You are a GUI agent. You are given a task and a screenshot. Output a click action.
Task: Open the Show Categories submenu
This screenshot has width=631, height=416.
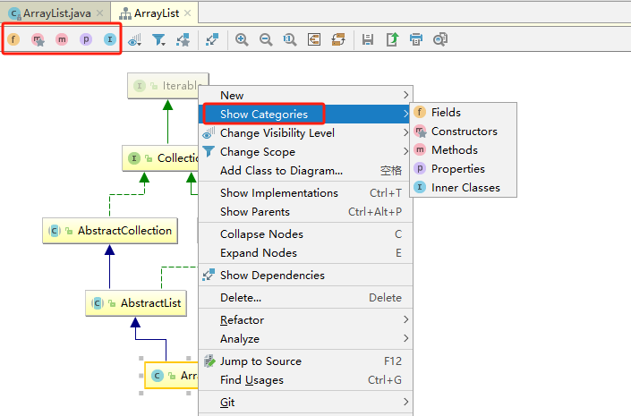pos(306,115)
